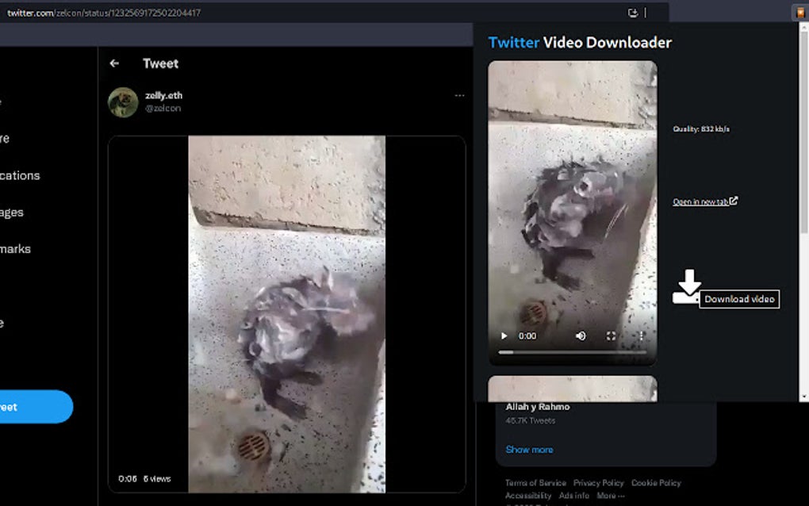
Task: Mute the preview video's audio
Action: coord(581,335)
